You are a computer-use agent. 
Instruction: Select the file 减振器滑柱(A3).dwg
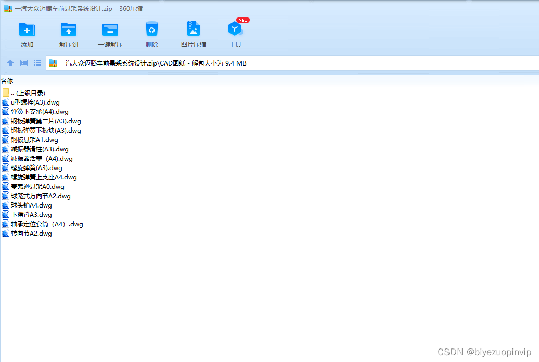40,149
